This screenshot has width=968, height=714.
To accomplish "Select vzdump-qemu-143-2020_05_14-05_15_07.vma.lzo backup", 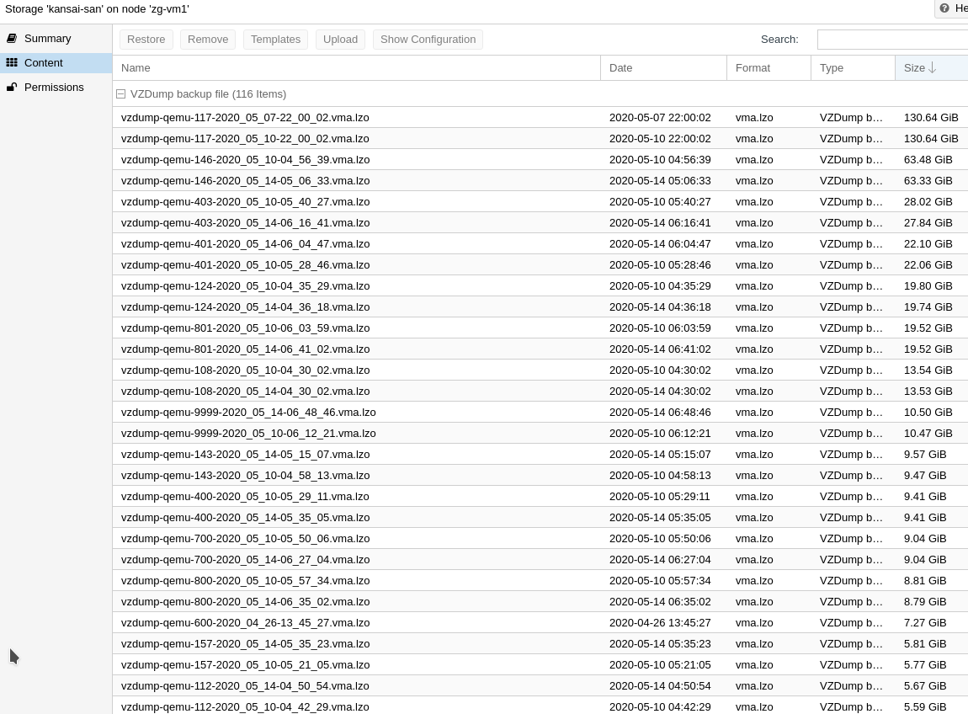I will coord(540,454).
